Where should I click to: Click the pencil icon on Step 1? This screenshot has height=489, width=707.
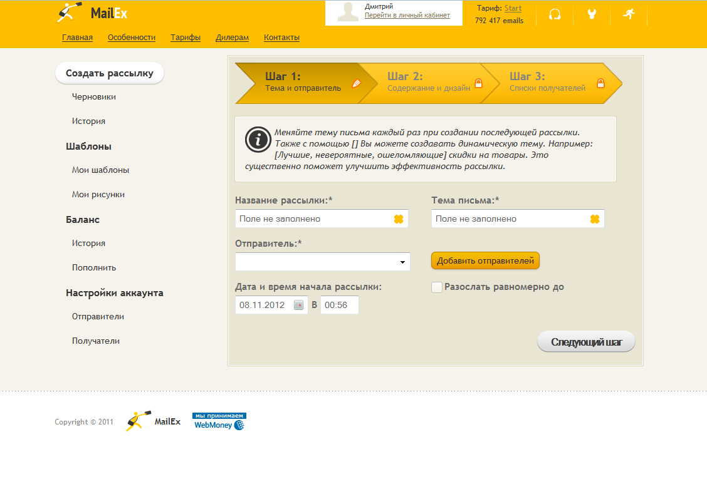[357, 83]
